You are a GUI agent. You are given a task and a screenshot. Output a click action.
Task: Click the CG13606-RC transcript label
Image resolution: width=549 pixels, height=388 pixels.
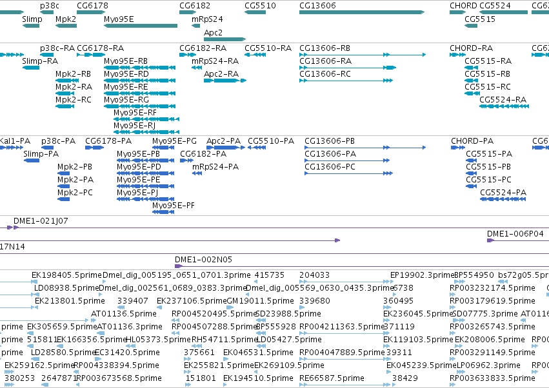click(325, 74)
